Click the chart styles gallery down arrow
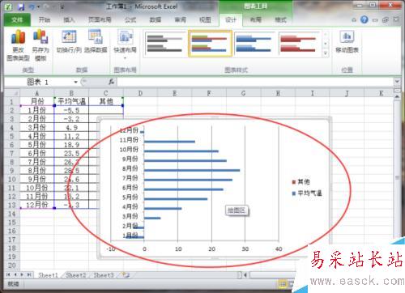Screen dimensions: 405x293 click(x=326, y=44)
